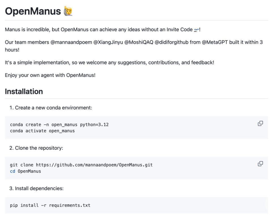
Task: Click the pip install -r requirements.txt command
Action: [x=50, y=205]
